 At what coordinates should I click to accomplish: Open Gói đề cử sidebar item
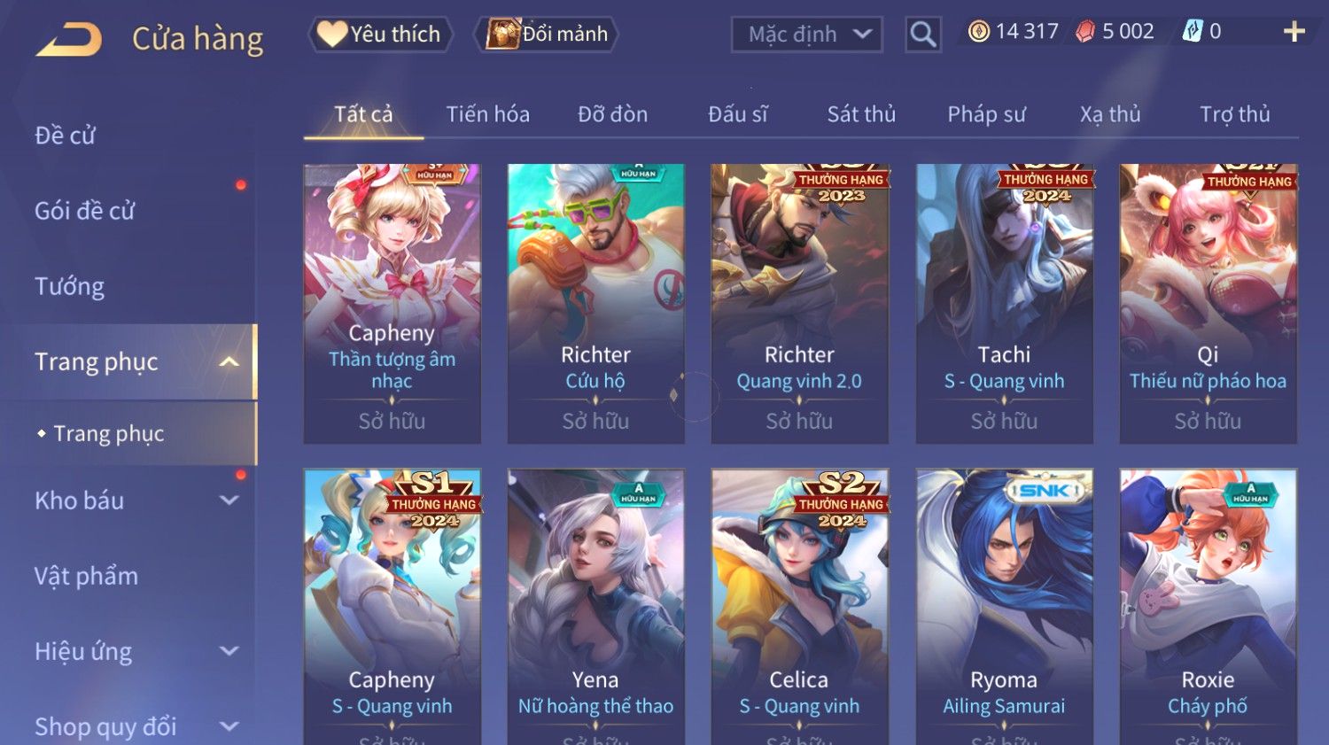coord(84,211)
